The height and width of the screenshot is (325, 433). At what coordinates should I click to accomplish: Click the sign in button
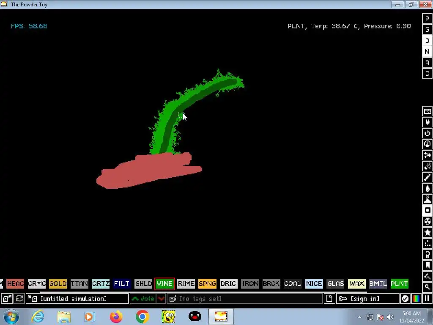click(367, 298)
